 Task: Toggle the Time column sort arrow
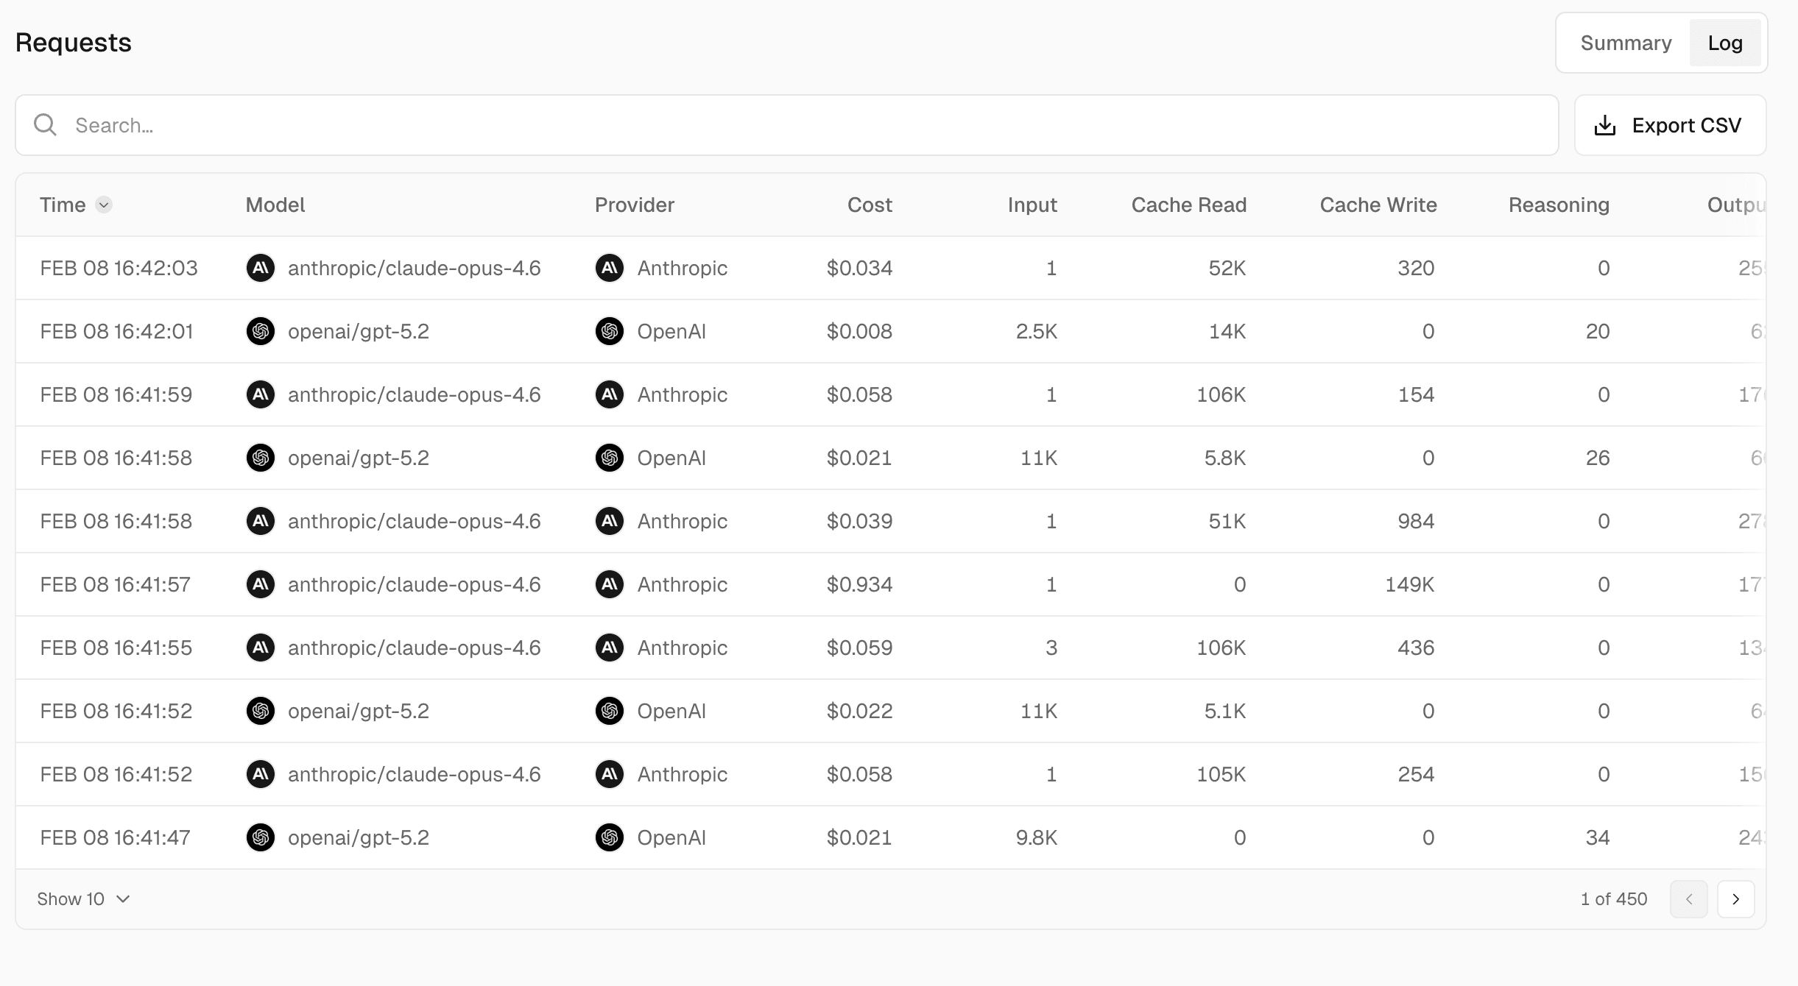pyautogui.click(x=104, y=205)
